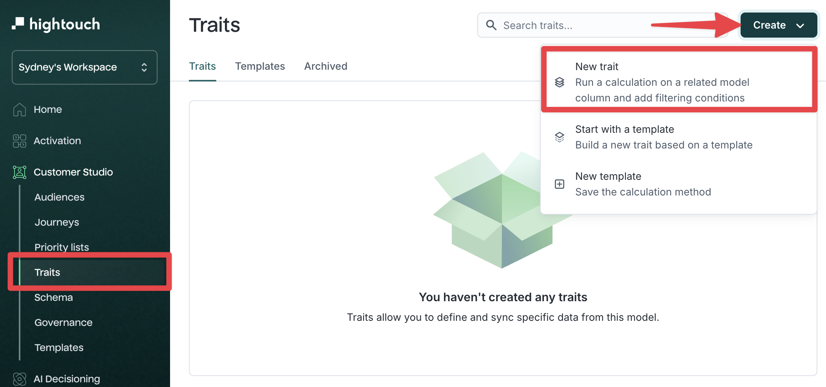The width and height of the screenshot is (826, 387).
Task: Go to Audiences in sidebar
Action: pos(60,197)
